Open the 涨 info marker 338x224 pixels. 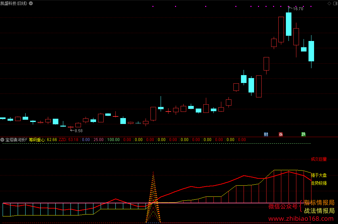click(281, 134)
